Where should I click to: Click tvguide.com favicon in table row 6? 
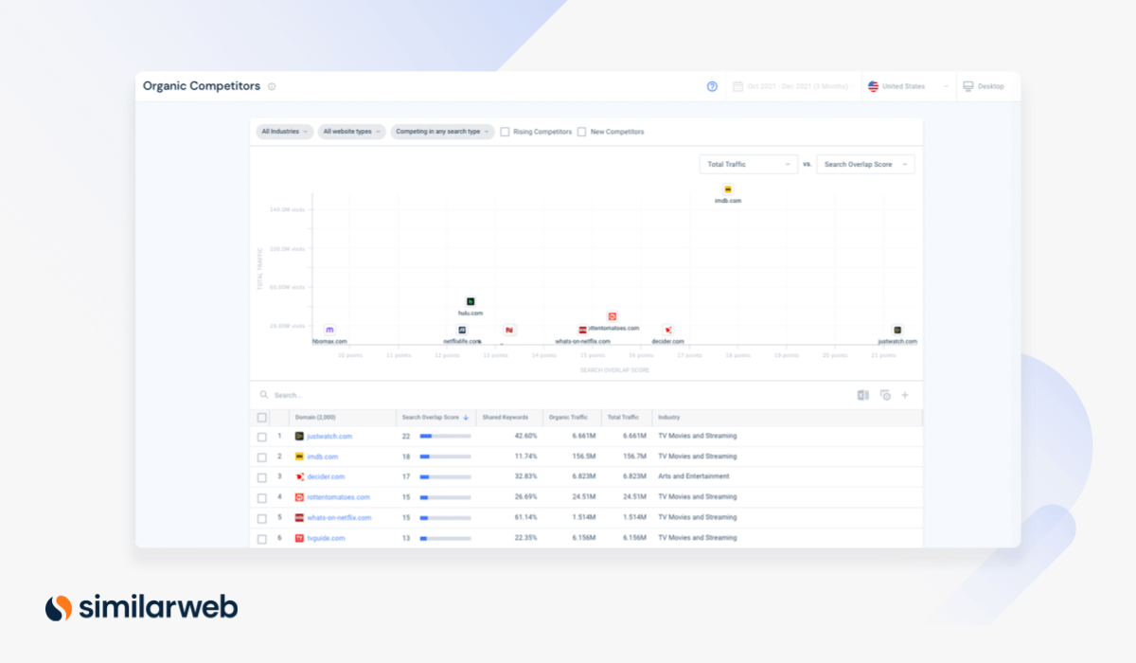pos(299,538)
